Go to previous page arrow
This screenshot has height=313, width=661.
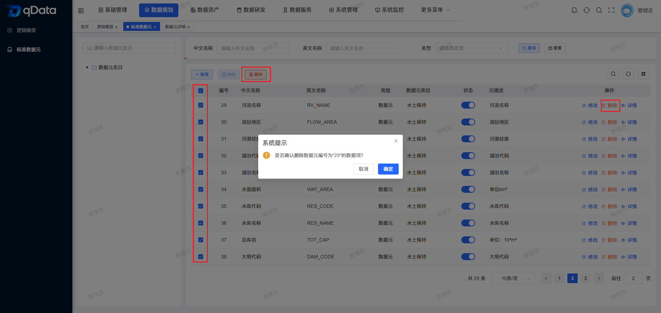point(546,278)
